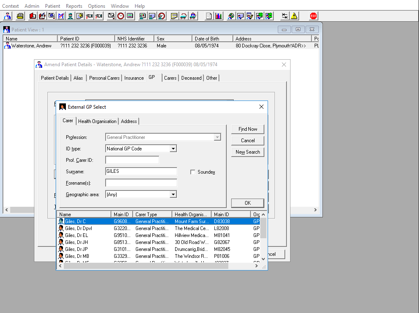The width and height of the screenshot is (419, 313).
Task: Click the doctor patient icon in the toolbar
Action: 7,16
